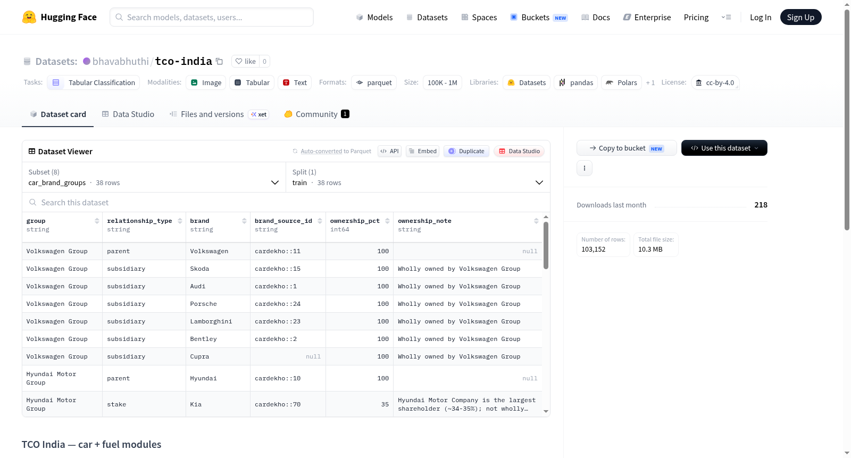
Task: Sort by the relationship_type column
Action: point(180,221)
